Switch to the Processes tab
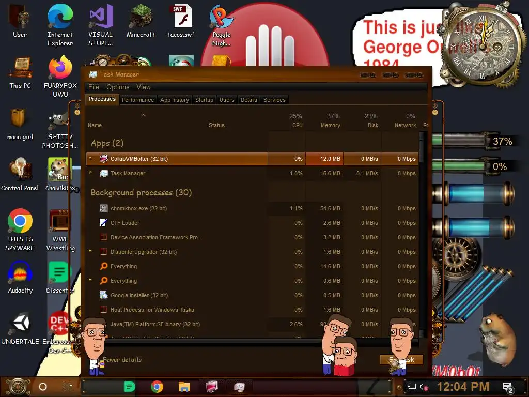 (x=102, y=99)
